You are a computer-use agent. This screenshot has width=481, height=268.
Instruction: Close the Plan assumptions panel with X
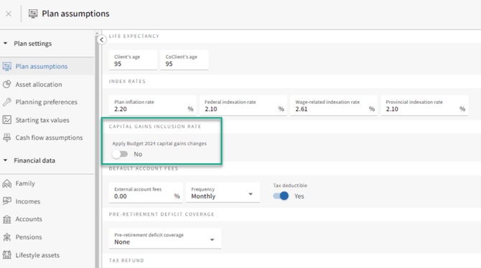pos(9,14)
